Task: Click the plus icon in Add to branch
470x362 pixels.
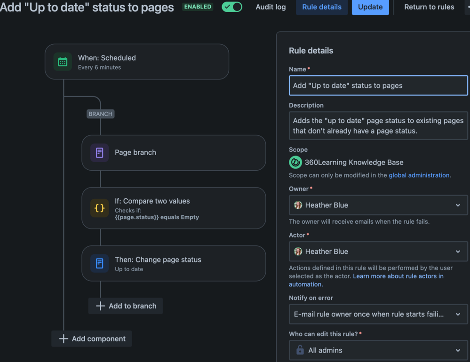Action: [100, 306]
